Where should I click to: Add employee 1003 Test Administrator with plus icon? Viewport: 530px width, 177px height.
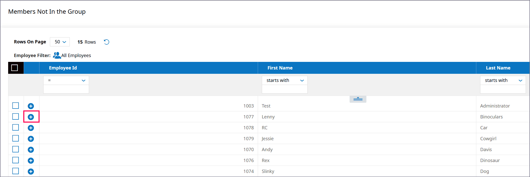point(31,106)
